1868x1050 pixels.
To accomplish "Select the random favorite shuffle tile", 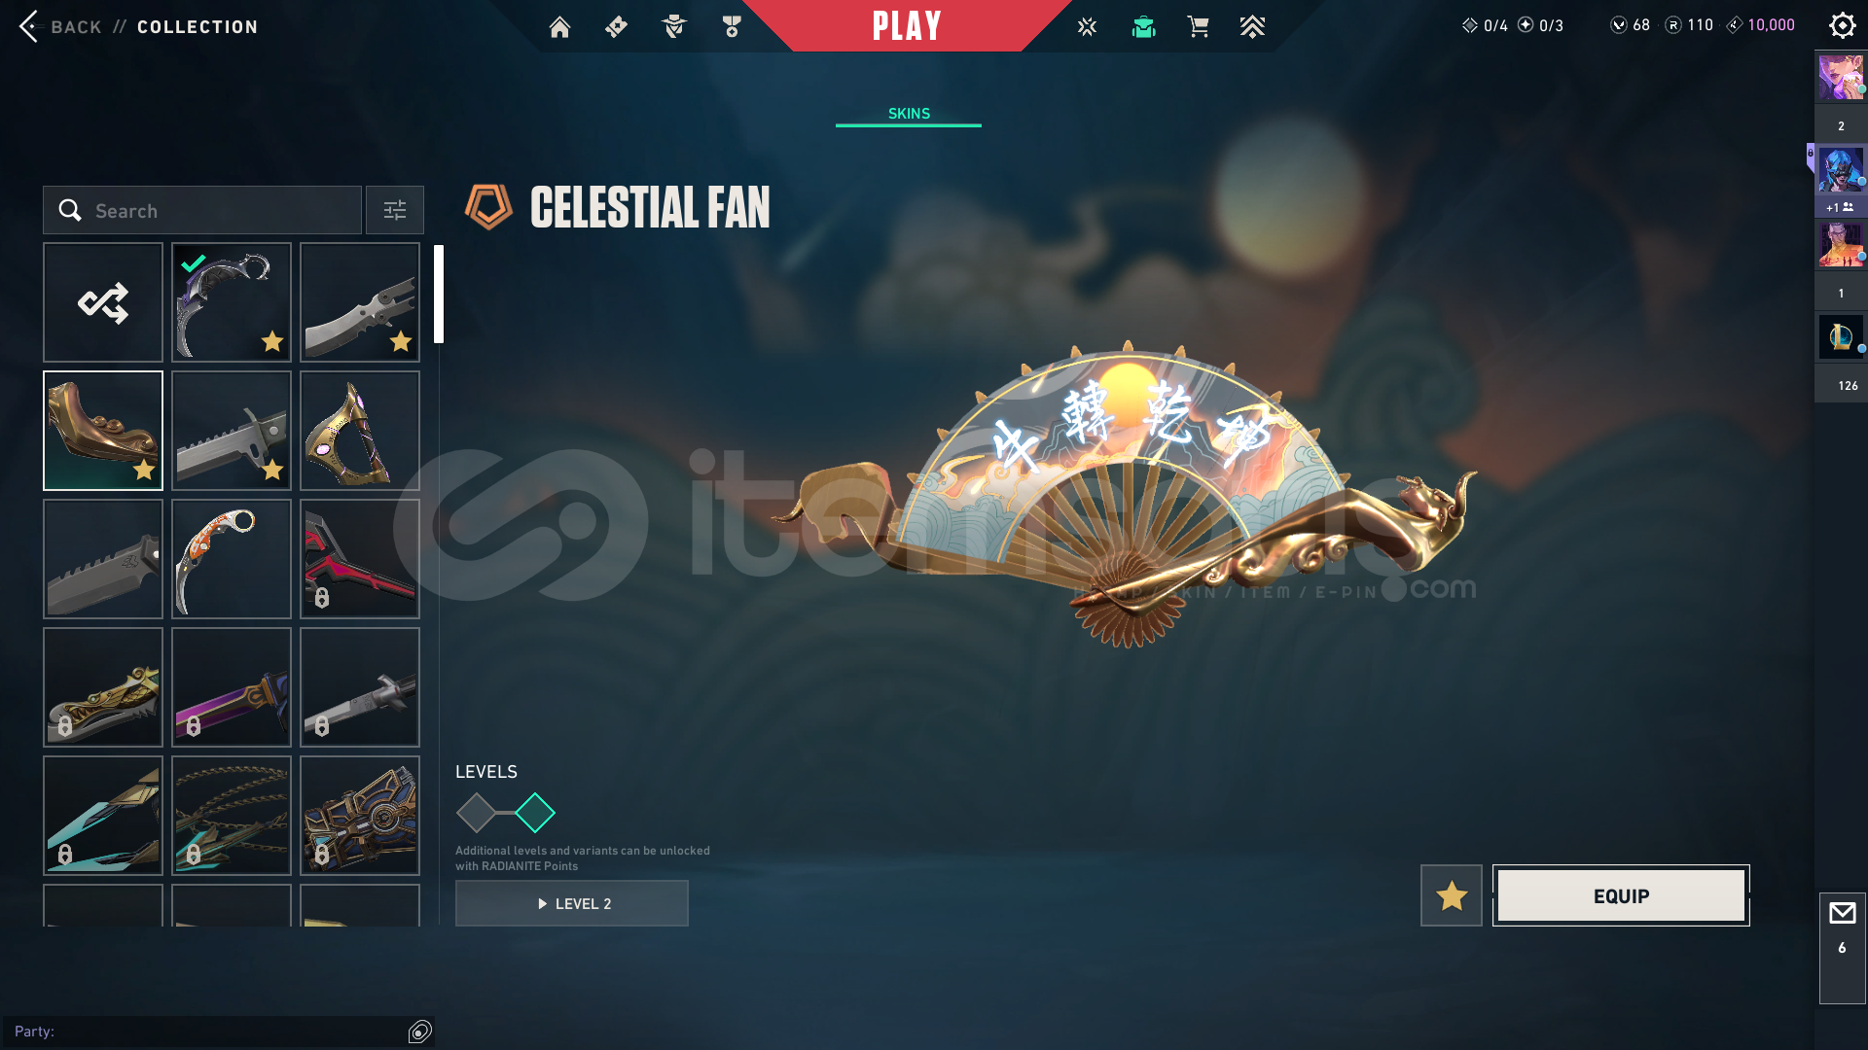I will [103, 302].
